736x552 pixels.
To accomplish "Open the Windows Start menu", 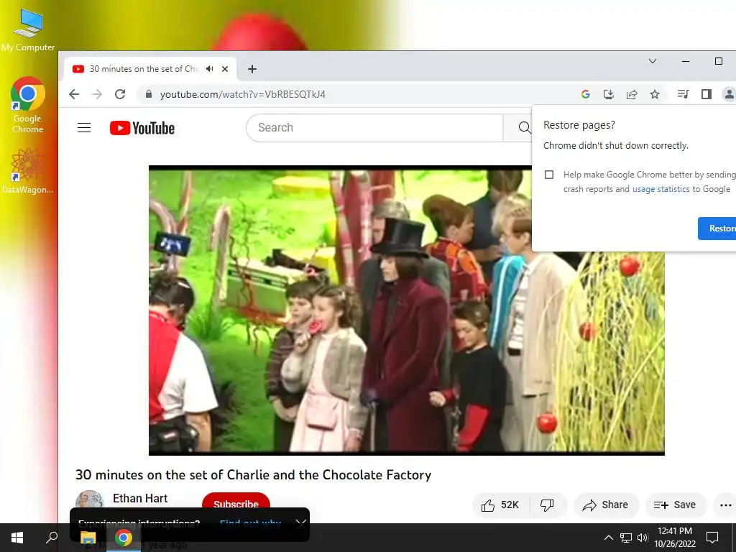I will coord(17,538).
